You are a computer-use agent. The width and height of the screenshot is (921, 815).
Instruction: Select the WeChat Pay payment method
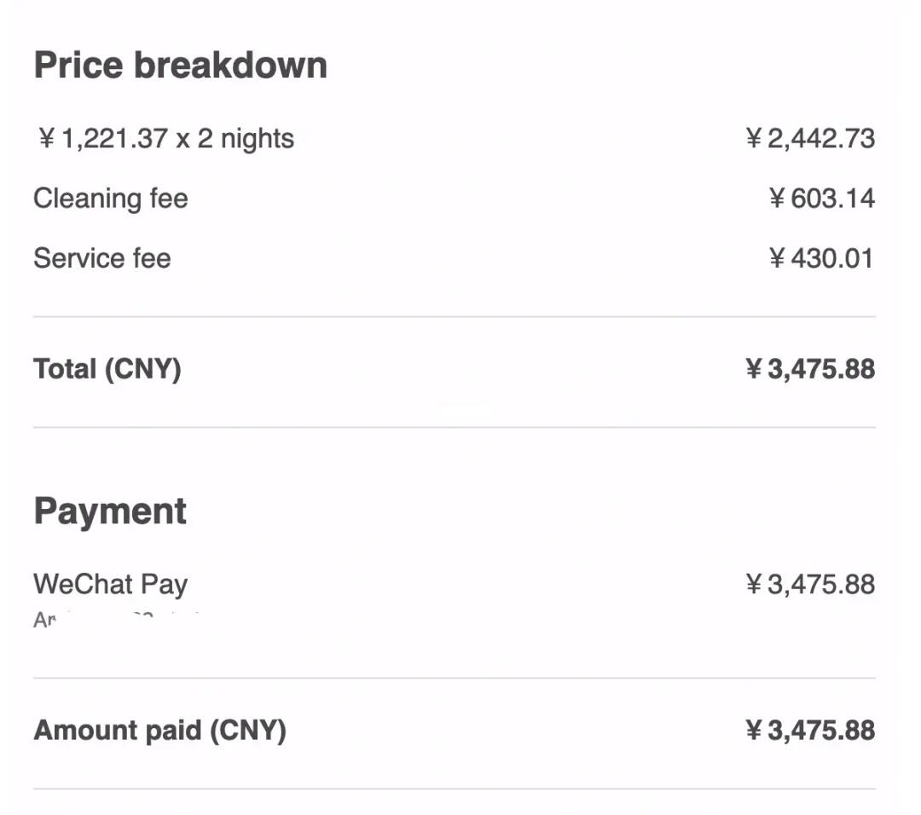point(110,585)
